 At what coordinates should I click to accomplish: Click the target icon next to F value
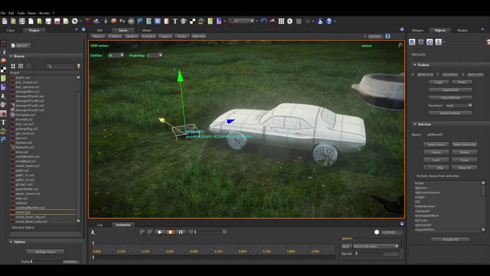pos(388,36)
